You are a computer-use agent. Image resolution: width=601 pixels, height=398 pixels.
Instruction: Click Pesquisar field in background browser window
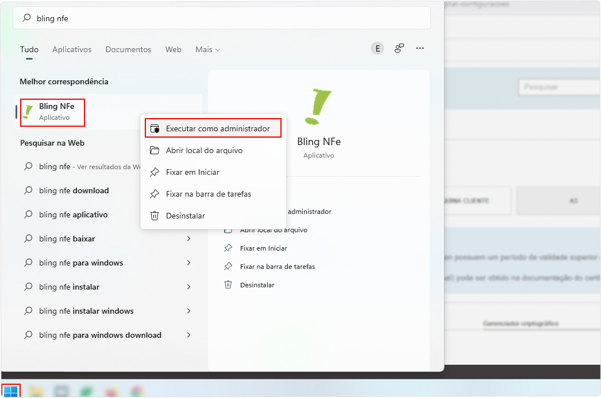[x=560, y=87]
